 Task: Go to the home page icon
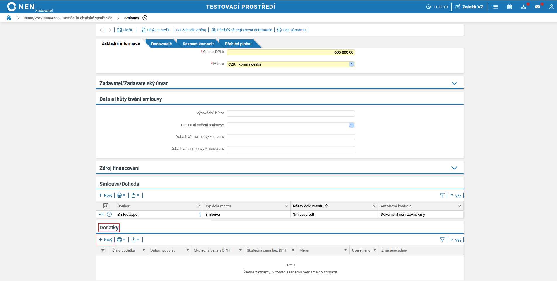[x=9, y=18]
